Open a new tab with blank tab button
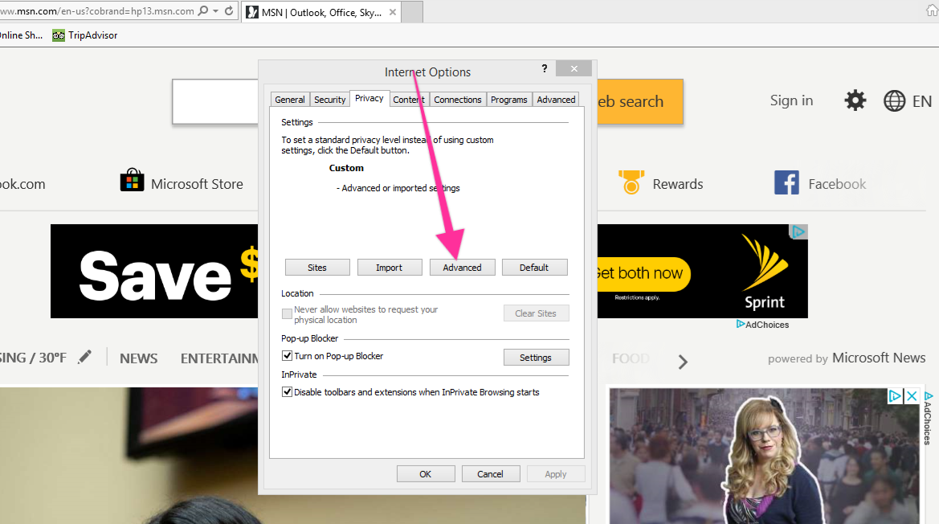 coord(412,12)
